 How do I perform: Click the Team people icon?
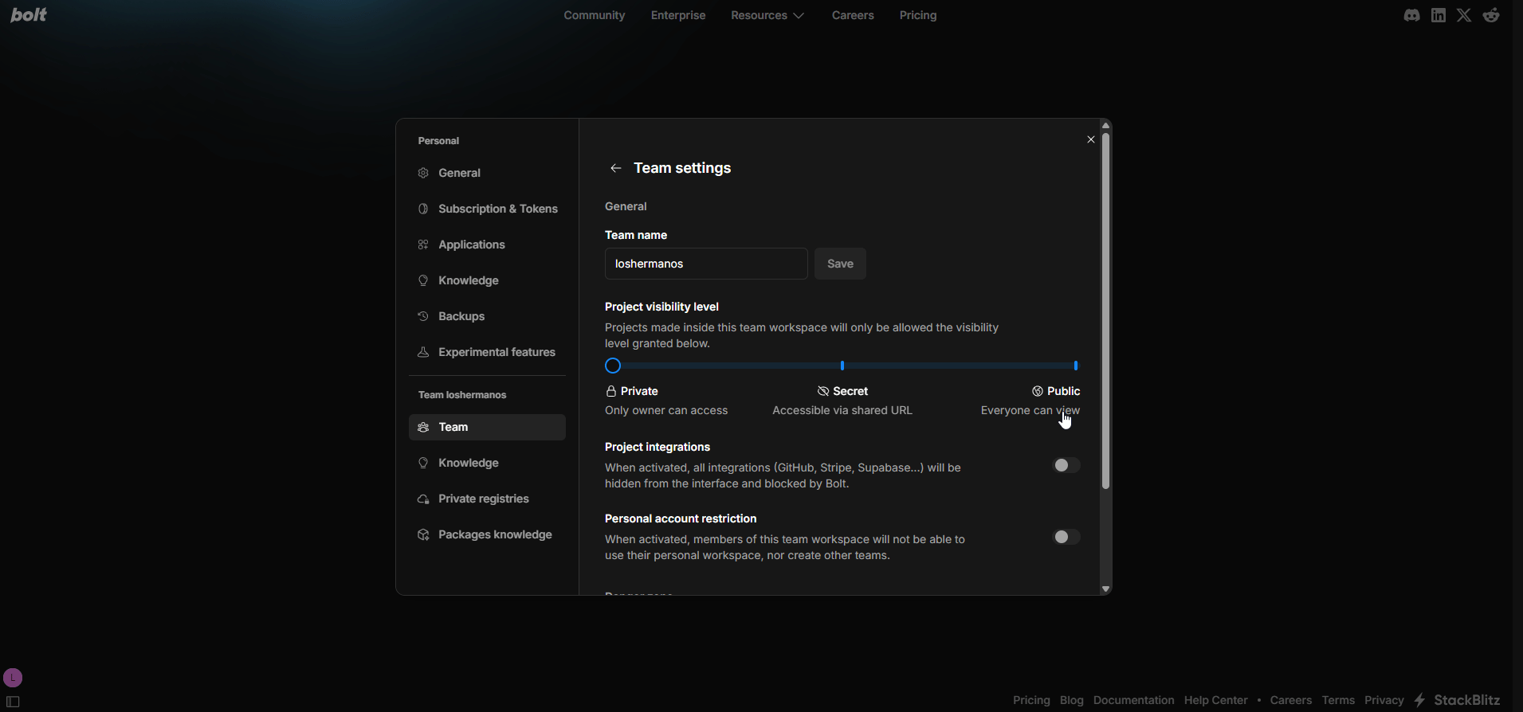point(423,427)
